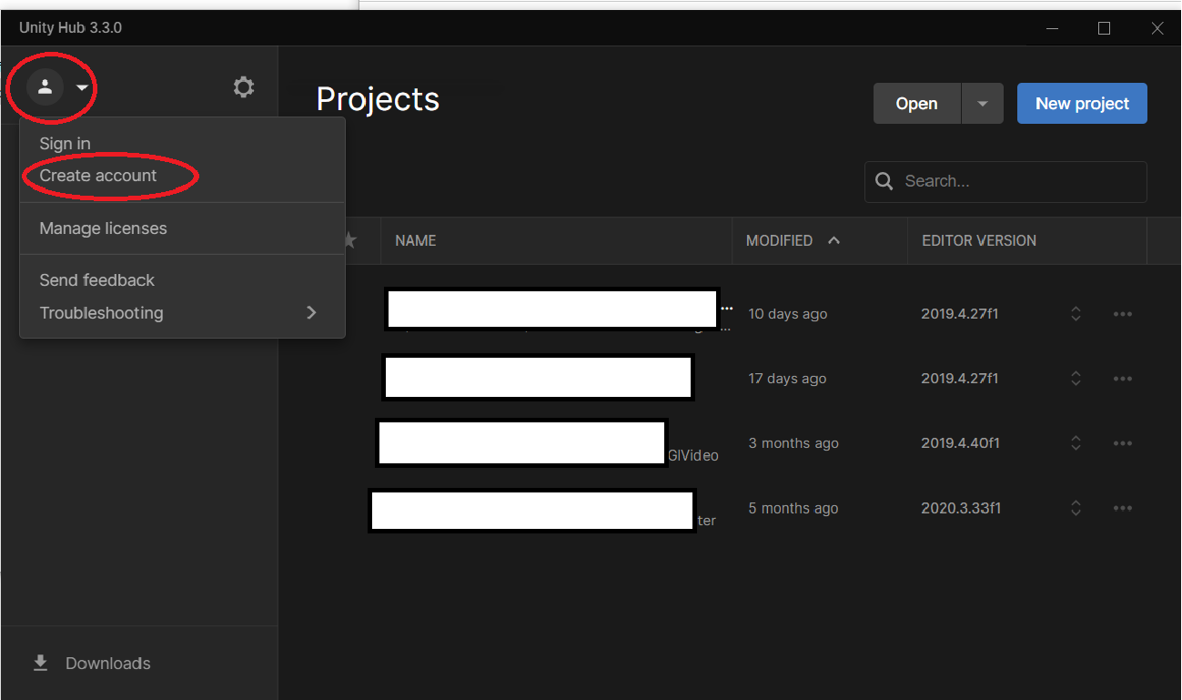Focus the project Search field
Image resolution: width=1182 pixels, height=700 pixels.
coord(1005,181)
